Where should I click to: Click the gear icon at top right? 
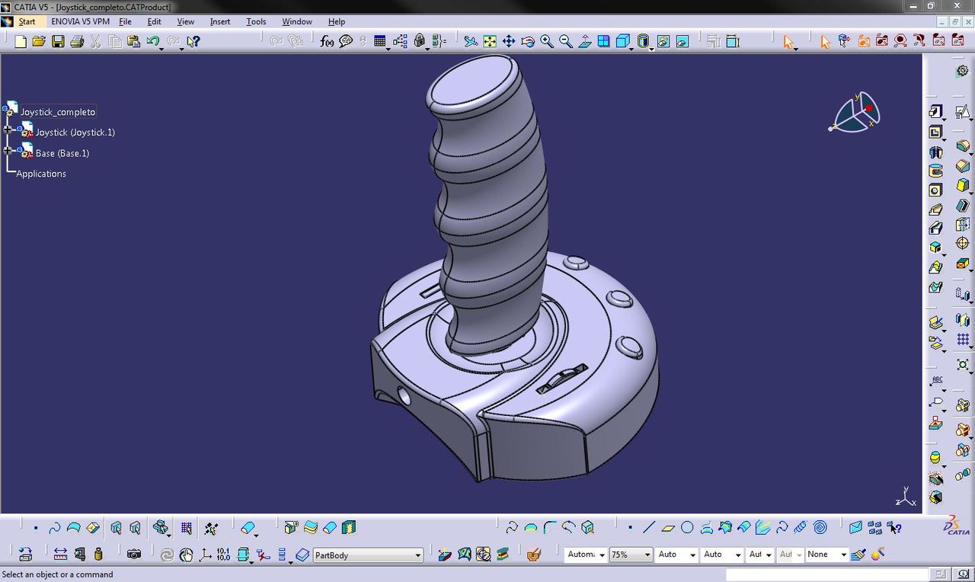pos(963,71)
